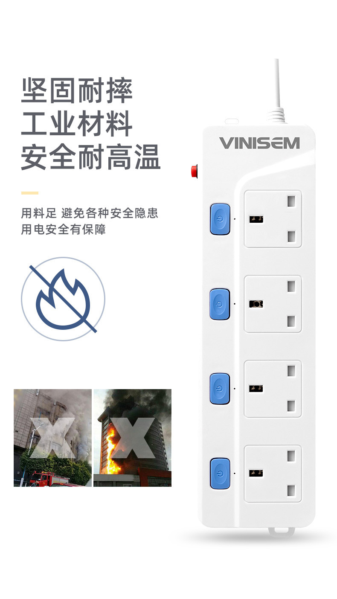
Task: Click the hanging hook at strip bottom
Action: [x=282, y=532]
